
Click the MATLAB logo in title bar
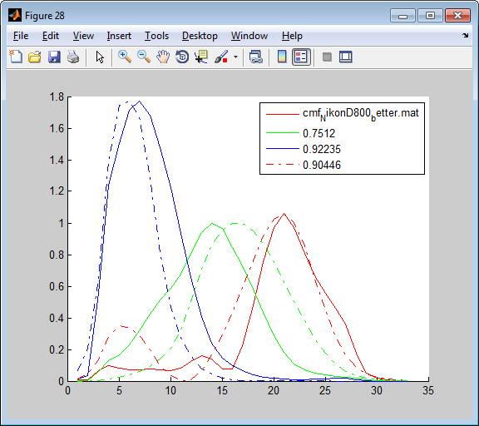(x=15, y=15)
